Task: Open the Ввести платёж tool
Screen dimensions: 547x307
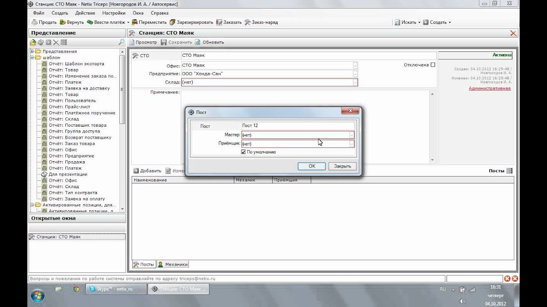Action: pyautogui.click(x=106, y=22)
